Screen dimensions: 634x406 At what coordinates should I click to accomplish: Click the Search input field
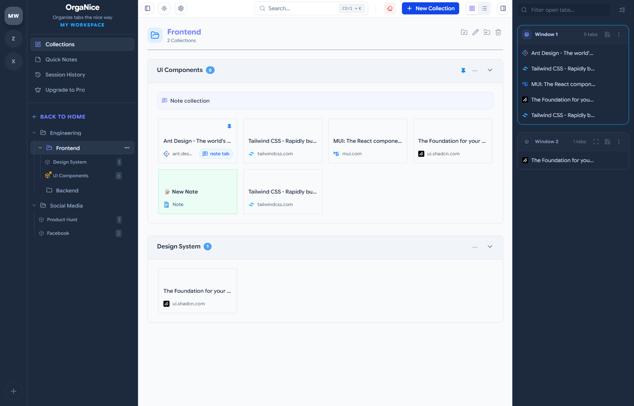(x=300, y=8)
